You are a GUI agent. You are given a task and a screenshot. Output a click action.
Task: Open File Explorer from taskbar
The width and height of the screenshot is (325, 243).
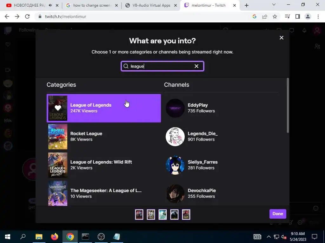point(39,237)
